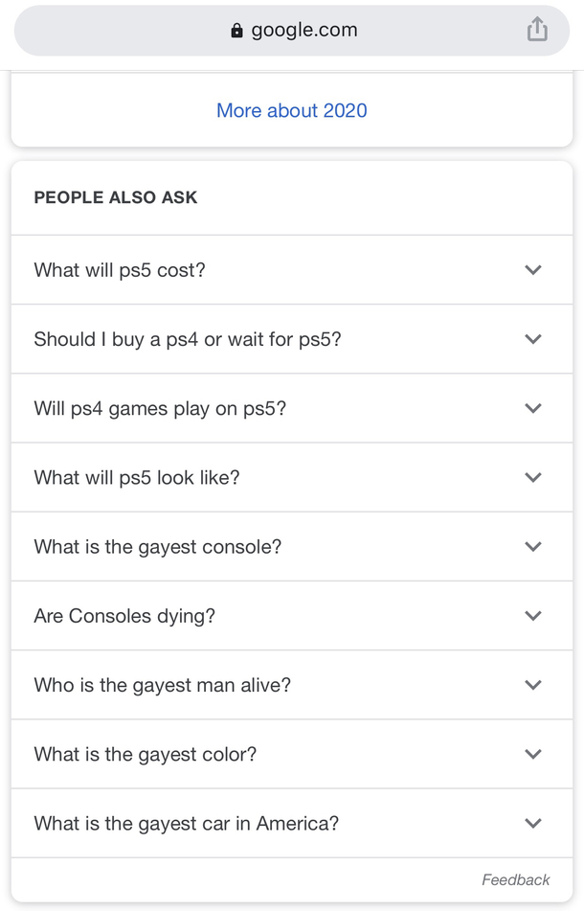The image size is (584, 911).
Task: Click the chevron beside the 'gayest color' question
Action: click(533, 754)
